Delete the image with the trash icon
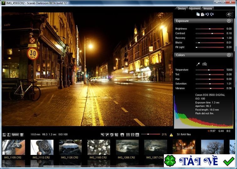 (22, 135)
